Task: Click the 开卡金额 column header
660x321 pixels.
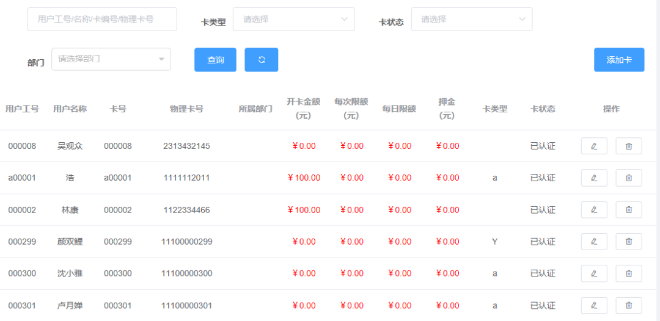Action: click(x=304, y=109)
